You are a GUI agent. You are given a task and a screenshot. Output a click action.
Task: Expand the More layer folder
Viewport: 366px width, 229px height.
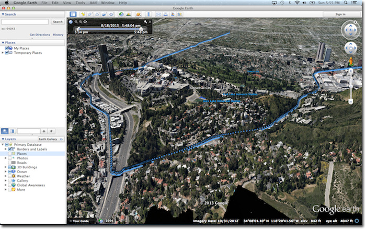pyautogui.click(x=6, y=190)
